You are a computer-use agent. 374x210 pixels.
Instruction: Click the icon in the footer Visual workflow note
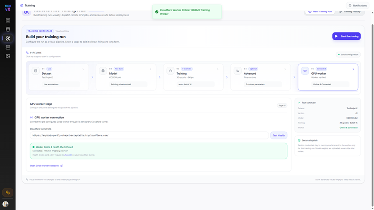tap(27, 179)
